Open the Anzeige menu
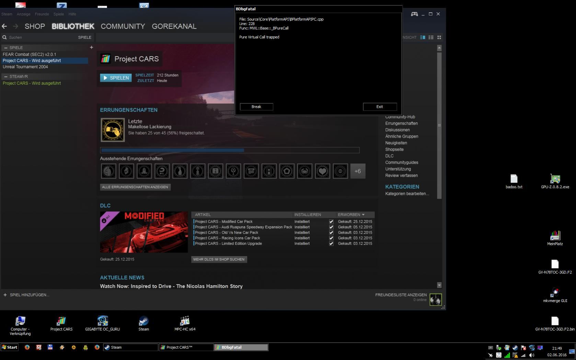The image size is (576, 360). pyautogui.click(x=23, y=14)
